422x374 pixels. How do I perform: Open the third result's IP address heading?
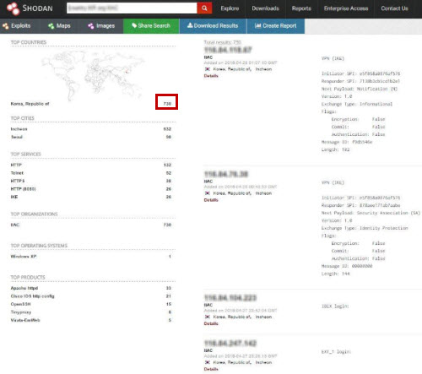coord(230,298)
